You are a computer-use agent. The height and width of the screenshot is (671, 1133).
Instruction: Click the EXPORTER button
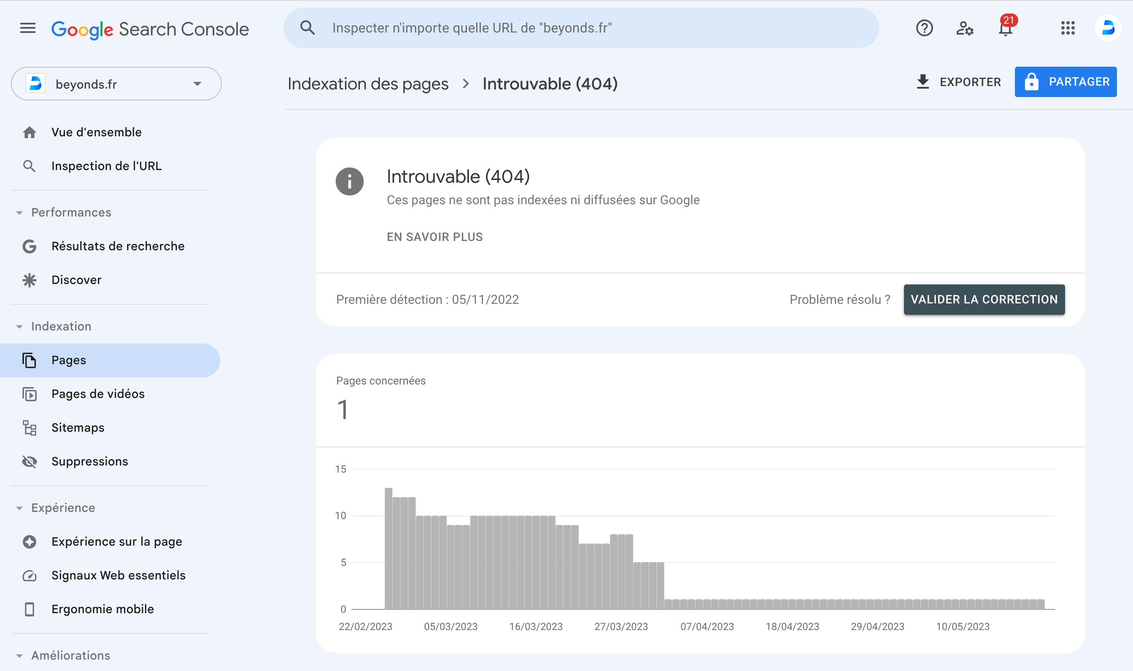(x=958, y=81)
